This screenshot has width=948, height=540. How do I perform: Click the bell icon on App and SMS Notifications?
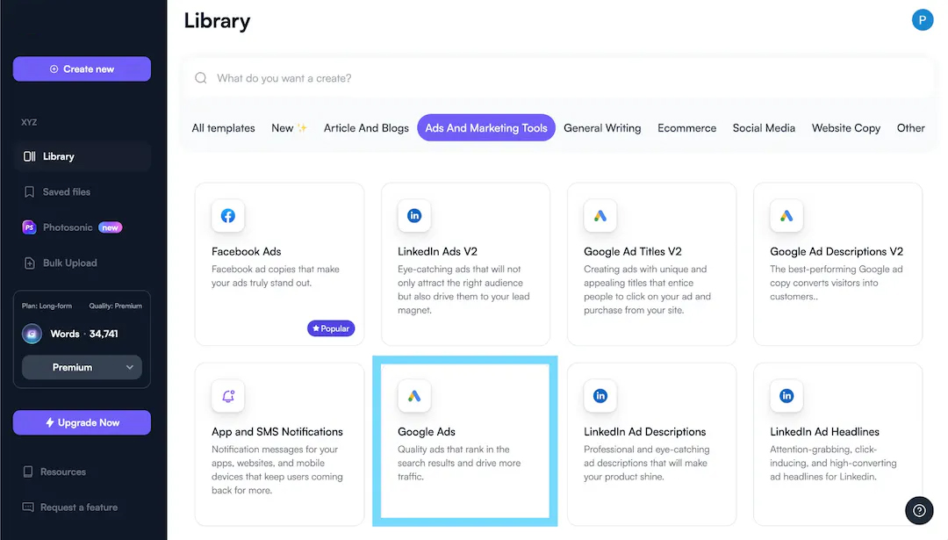[x=228, y=396]
